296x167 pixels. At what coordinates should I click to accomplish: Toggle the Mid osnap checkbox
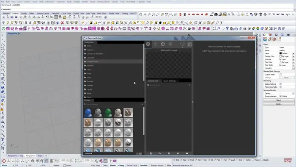tap(196, 160)
